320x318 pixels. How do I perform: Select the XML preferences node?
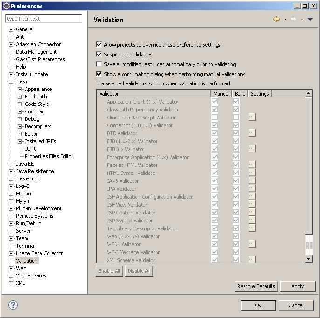20,283
